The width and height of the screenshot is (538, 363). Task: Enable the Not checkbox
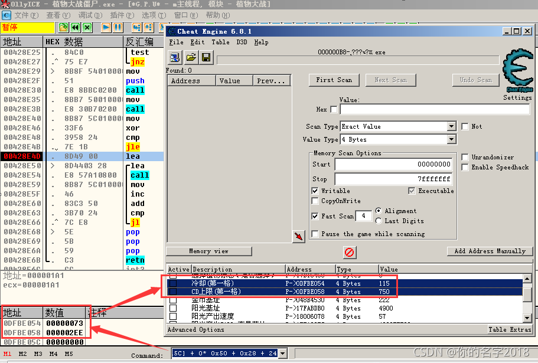[465, 126]
